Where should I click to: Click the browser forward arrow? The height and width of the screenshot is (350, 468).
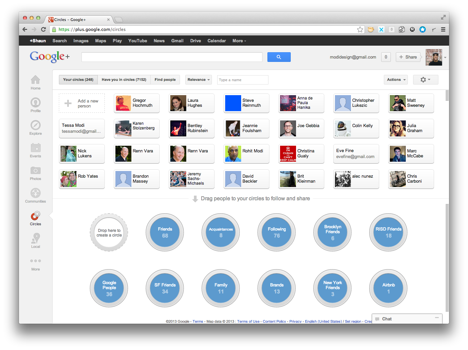34,29
